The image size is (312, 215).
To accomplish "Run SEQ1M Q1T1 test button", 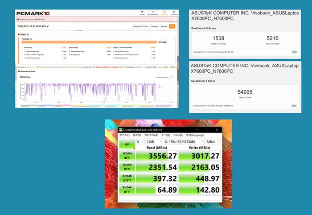I will click(127, 167).
